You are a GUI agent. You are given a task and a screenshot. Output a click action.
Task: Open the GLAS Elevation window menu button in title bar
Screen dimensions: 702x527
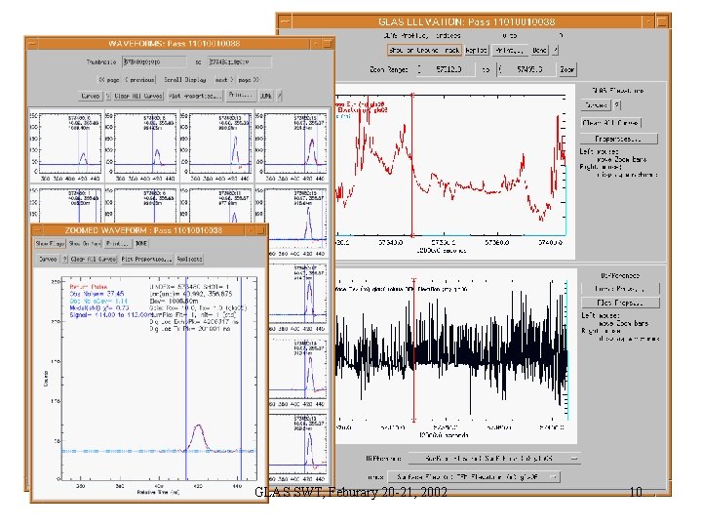point(285,21)
